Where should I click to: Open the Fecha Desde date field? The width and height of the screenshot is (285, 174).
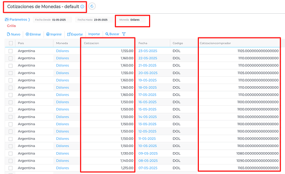pos(53,19)
